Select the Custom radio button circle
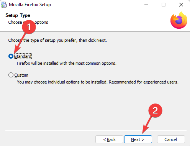Image resolution: width=190 pixels, height=146 pixels. [x=11, y=75]
